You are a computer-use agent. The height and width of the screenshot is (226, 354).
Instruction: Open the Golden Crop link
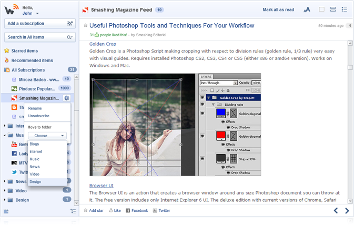pyautogui.click(x=103, y=44)
